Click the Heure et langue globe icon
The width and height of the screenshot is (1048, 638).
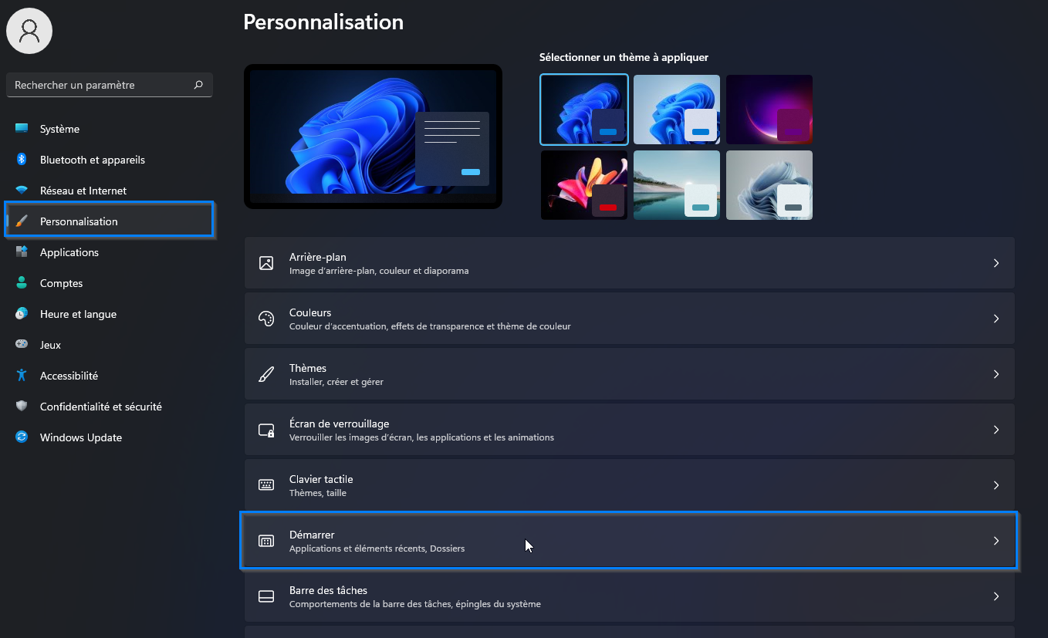coord(22,314)
